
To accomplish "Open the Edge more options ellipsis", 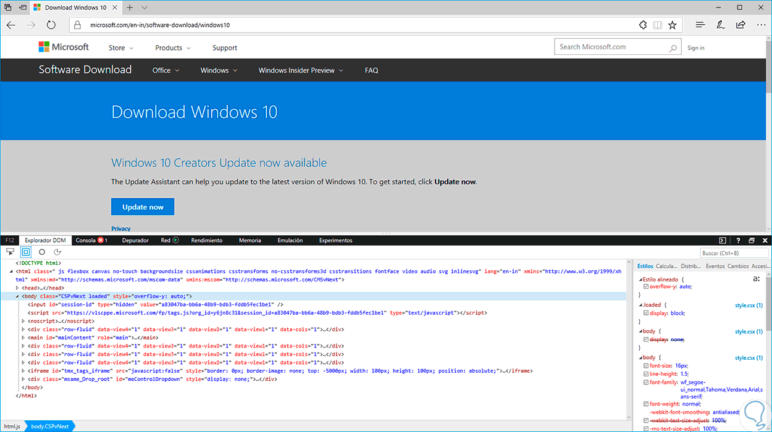I will point(760,25).
